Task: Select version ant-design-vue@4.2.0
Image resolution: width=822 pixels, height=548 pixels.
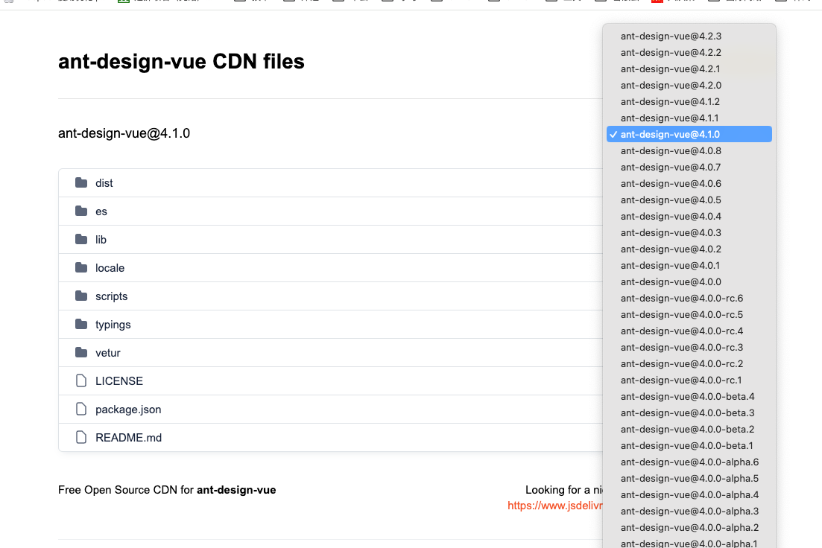Action: (689, 85)
